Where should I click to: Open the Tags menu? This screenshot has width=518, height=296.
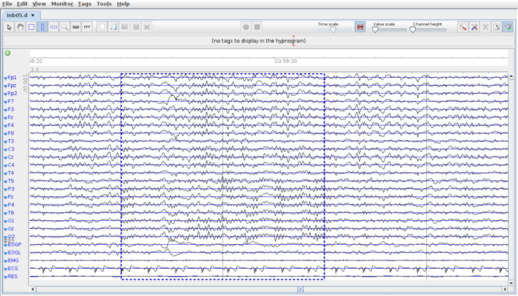point(84,4)
